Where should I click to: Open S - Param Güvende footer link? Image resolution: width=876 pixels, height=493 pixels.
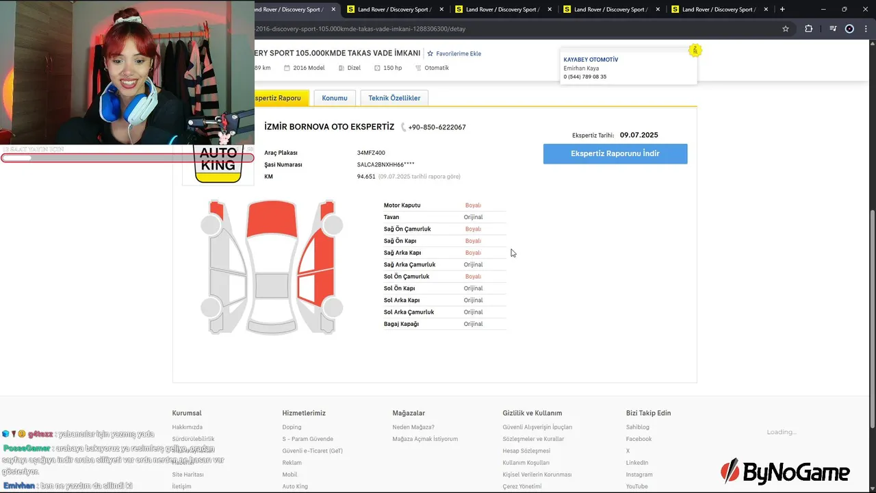308,439
